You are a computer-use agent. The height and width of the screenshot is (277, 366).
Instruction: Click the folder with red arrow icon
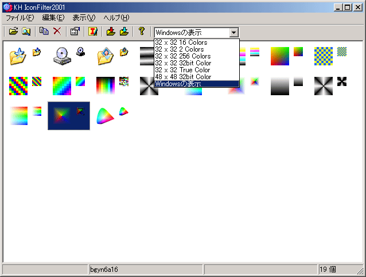111,32
